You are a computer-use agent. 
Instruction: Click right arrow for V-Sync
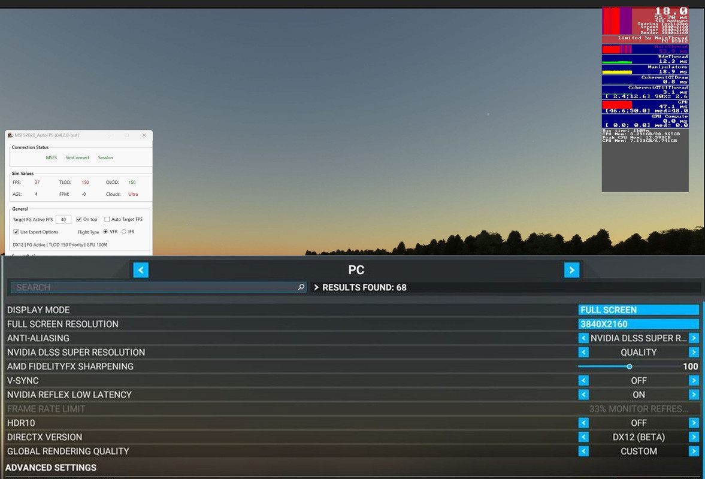pyautogui.click(x=694, y=381)
